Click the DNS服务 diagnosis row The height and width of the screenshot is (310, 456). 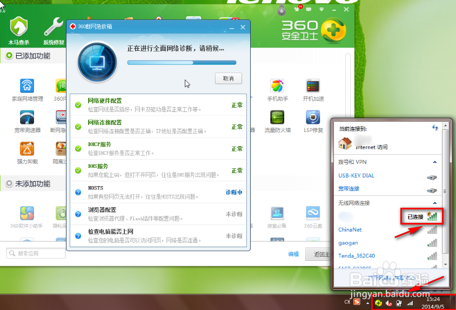tap(158, 170)
